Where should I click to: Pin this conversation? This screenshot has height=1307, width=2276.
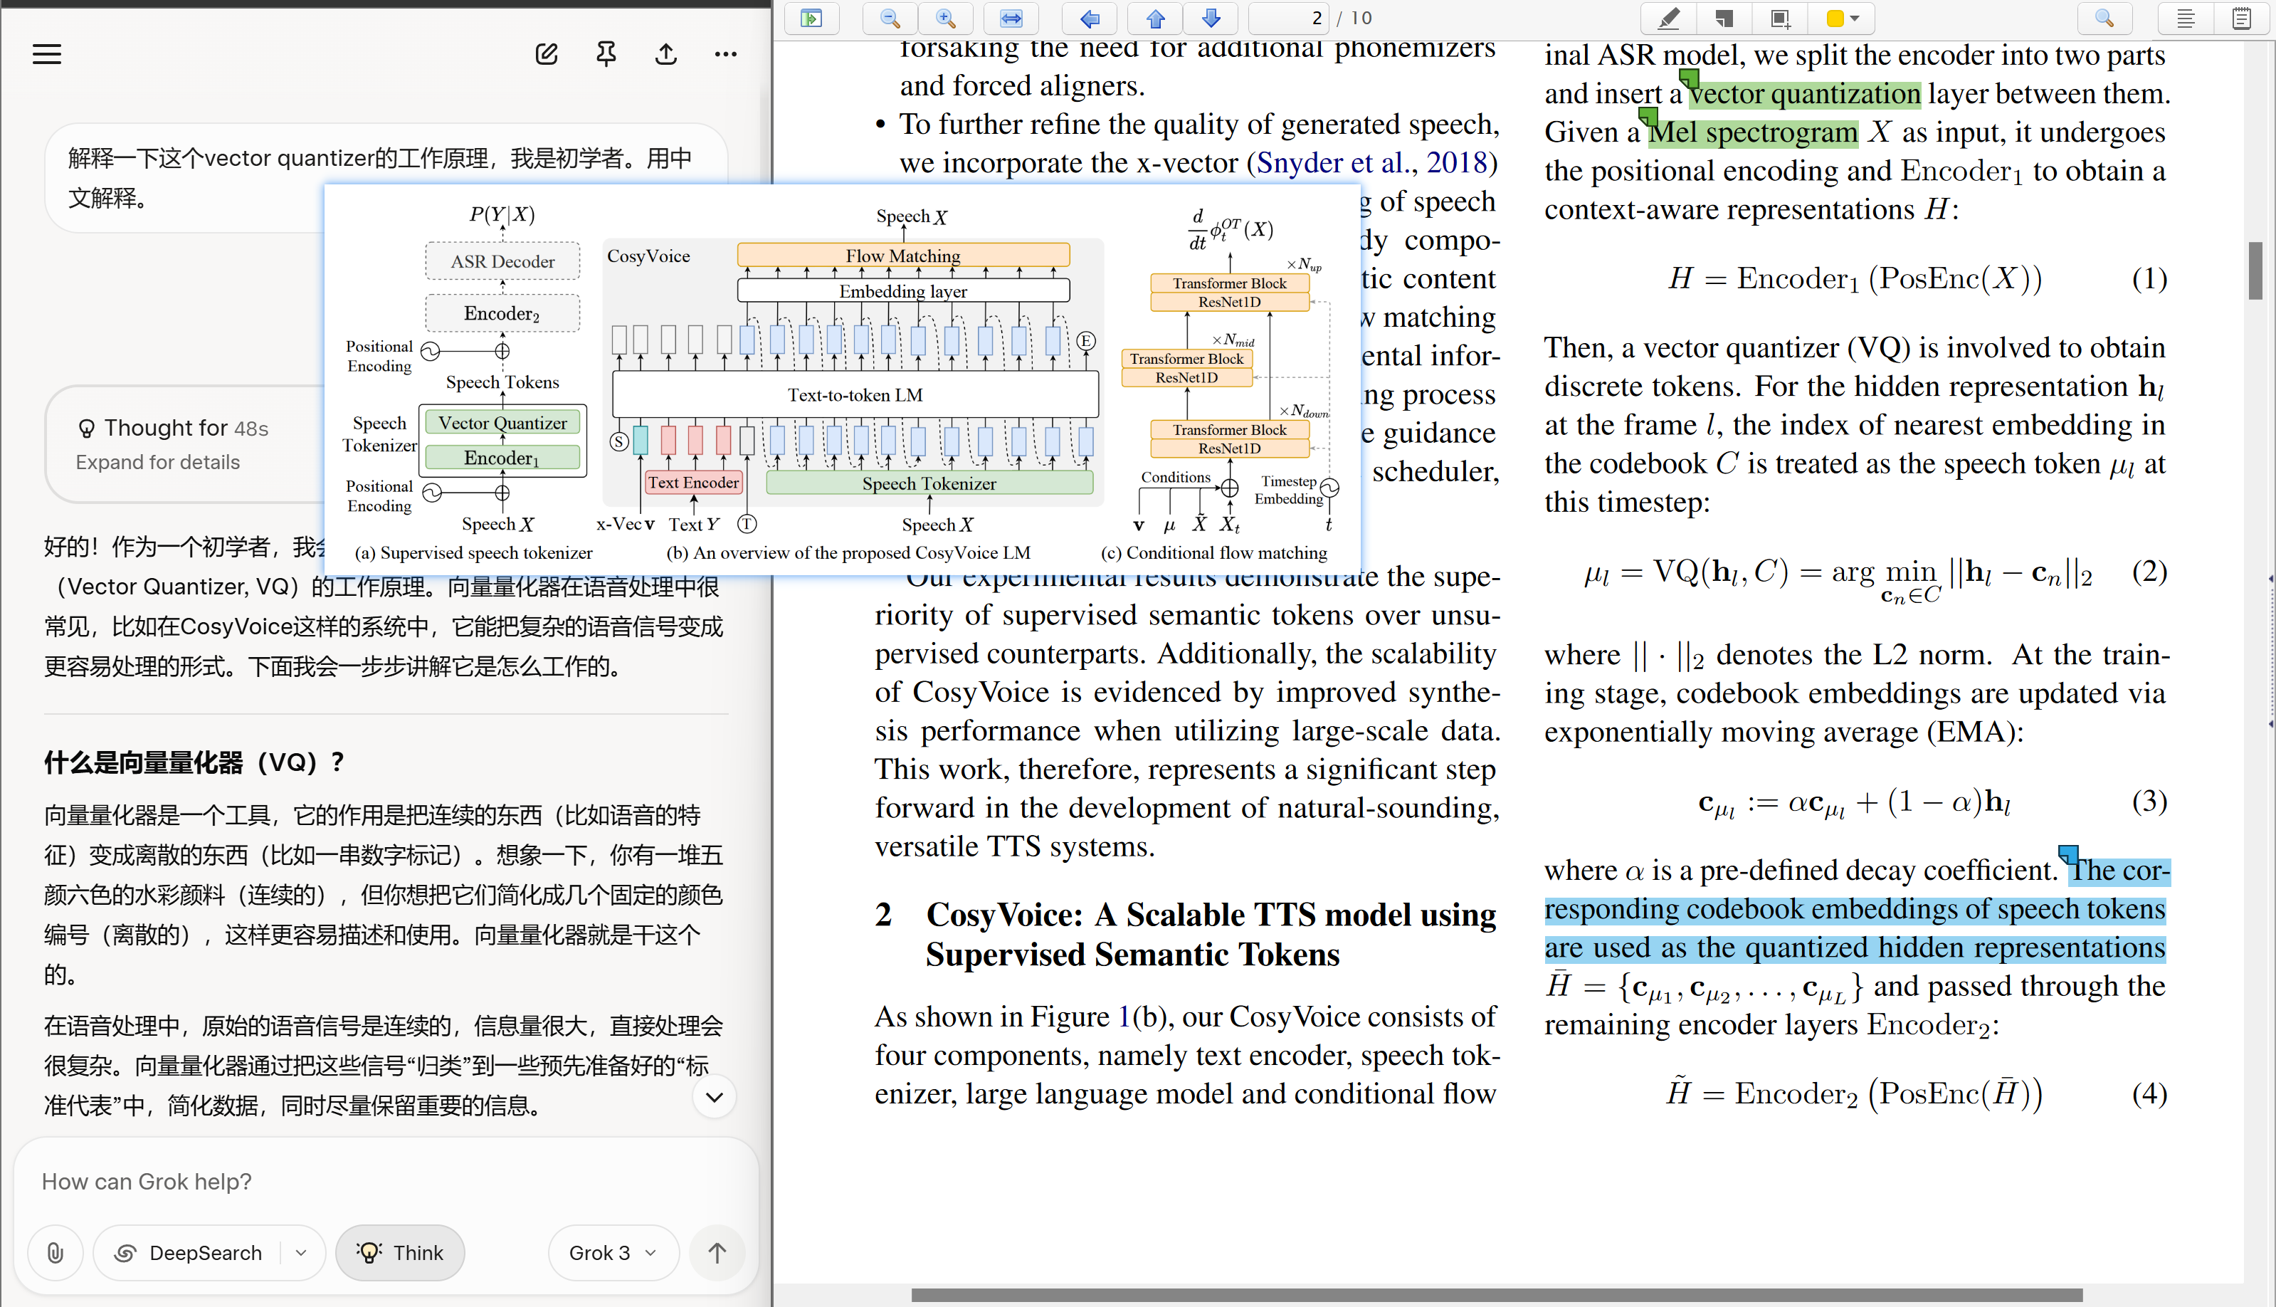[606, 55]
